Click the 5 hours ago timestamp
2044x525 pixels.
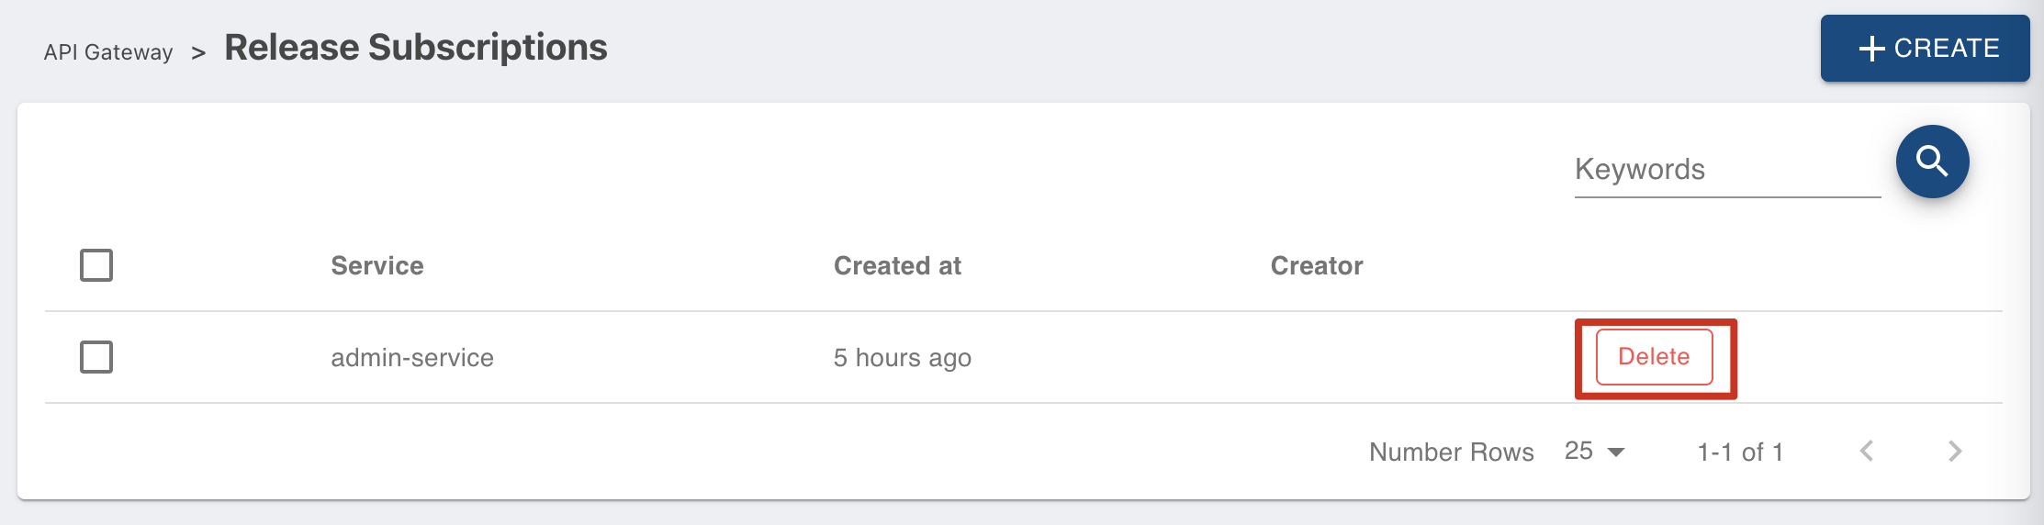click(x=903, y=358)
